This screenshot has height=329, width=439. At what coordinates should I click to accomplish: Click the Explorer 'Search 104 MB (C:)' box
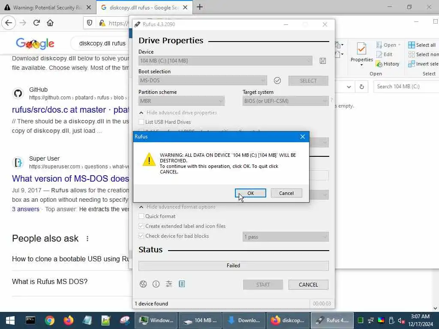coord(406,87)
